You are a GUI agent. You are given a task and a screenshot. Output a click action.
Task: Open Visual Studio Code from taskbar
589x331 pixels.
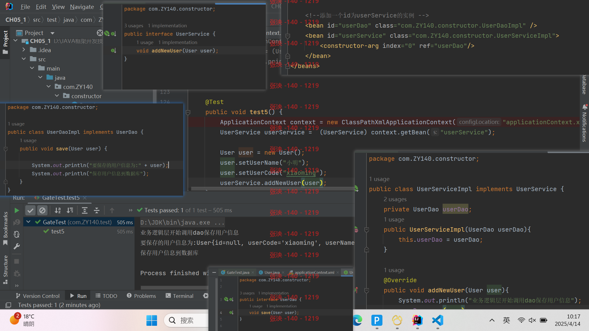click(x=437, y=320)
